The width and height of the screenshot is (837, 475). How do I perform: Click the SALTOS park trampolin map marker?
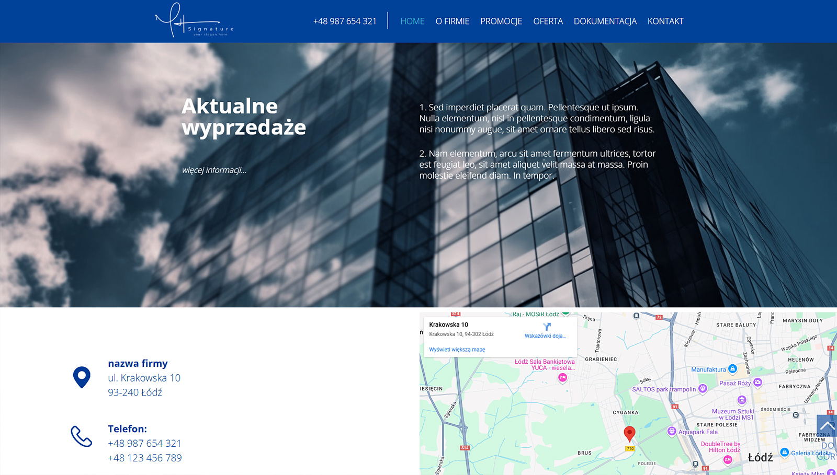click(x=703, y=388)
